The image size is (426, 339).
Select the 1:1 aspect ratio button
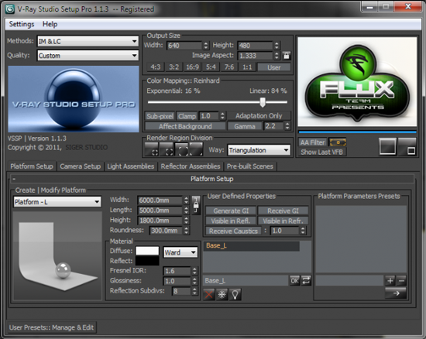point(247,67)
